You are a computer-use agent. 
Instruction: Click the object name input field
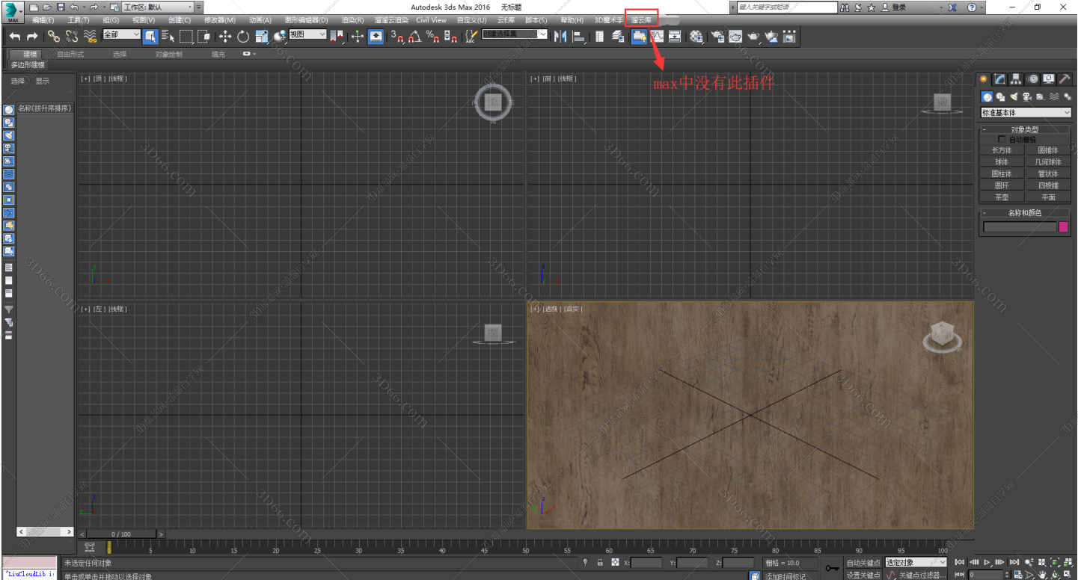click(x=1019, y=227)
